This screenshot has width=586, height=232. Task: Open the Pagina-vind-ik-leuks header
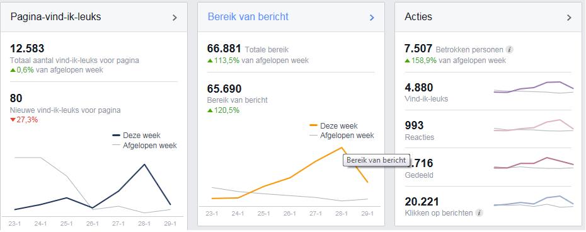pyautogui.click(x=55, y=17)
